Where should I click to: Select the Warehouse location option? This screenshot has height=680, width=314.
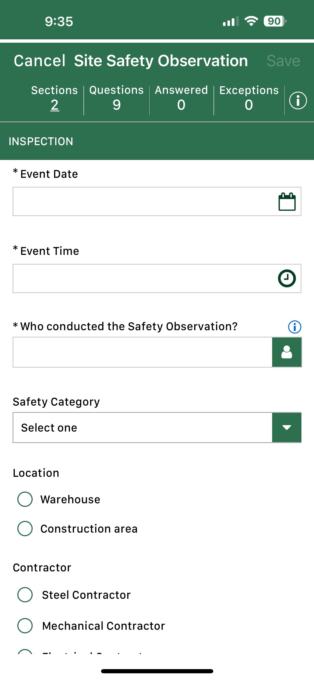click(25, 499)
